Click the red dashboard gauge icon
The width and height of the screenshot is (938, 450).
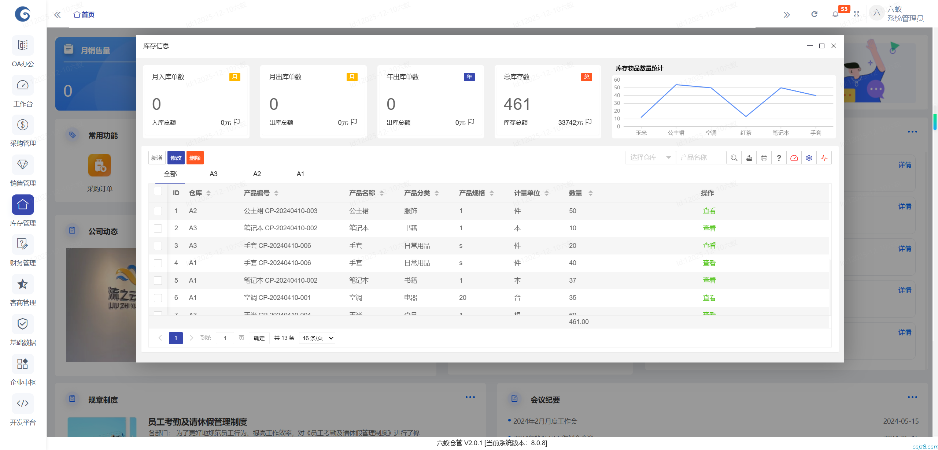[x=794, y=157]
